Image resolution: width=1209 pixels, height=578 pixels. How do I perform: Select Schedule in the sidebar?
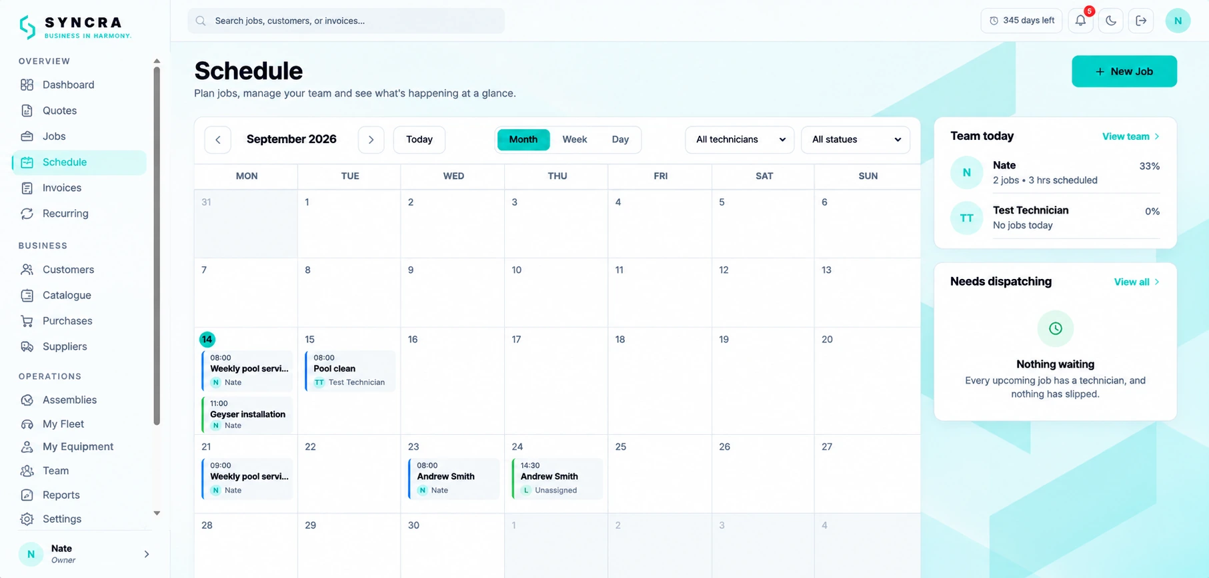point(79,162)
